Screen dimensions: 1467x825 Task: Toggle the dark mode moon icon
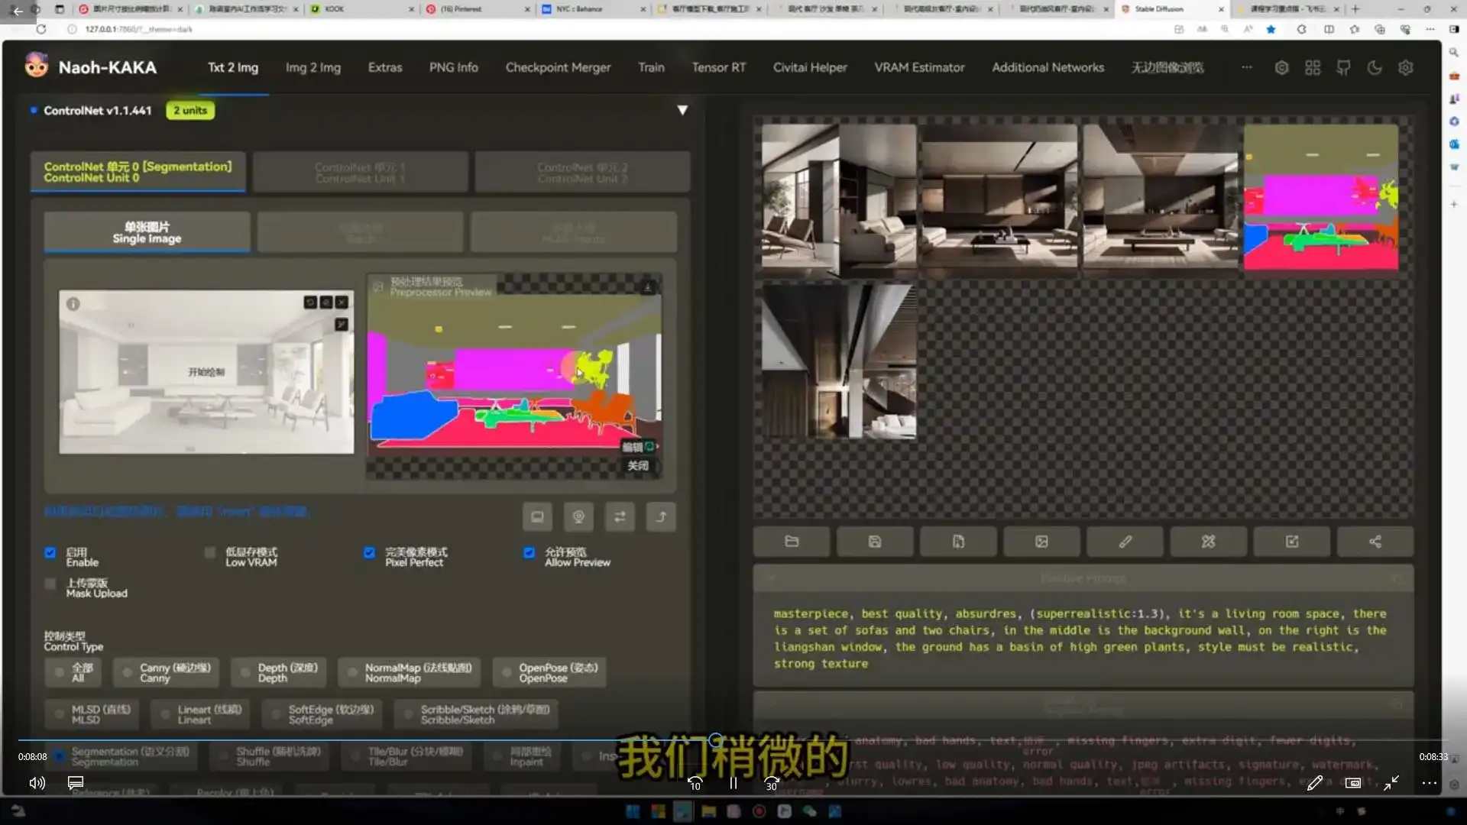(1374, 68)
